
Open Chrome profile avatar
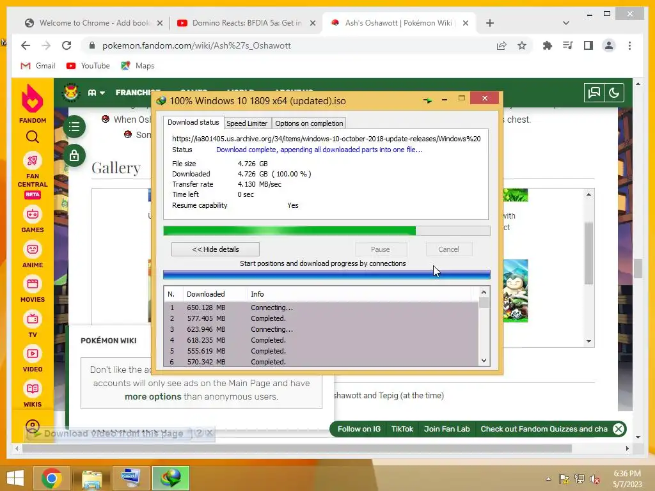click(609, 45)
